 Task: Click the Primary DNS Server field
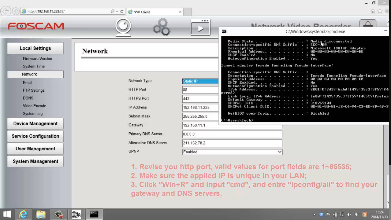click(x=232, y=134)
